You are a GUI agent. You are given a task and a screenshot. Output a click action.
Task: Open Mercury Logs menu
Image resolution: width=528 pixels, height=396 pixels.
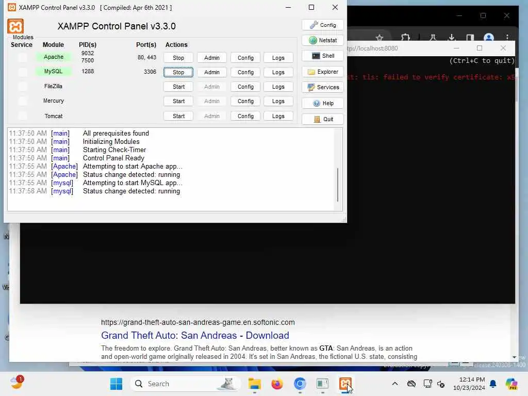(x=278, y=102)
